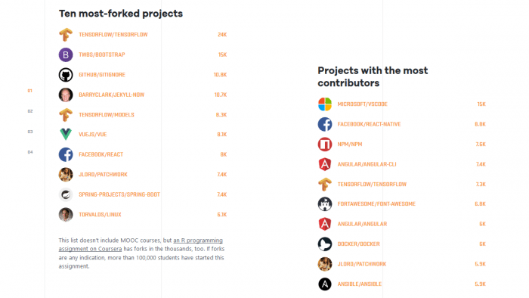This screenshot has height=298, width=529.
Task: Open barryclark/jekyll-now project link
Action: 111,95
